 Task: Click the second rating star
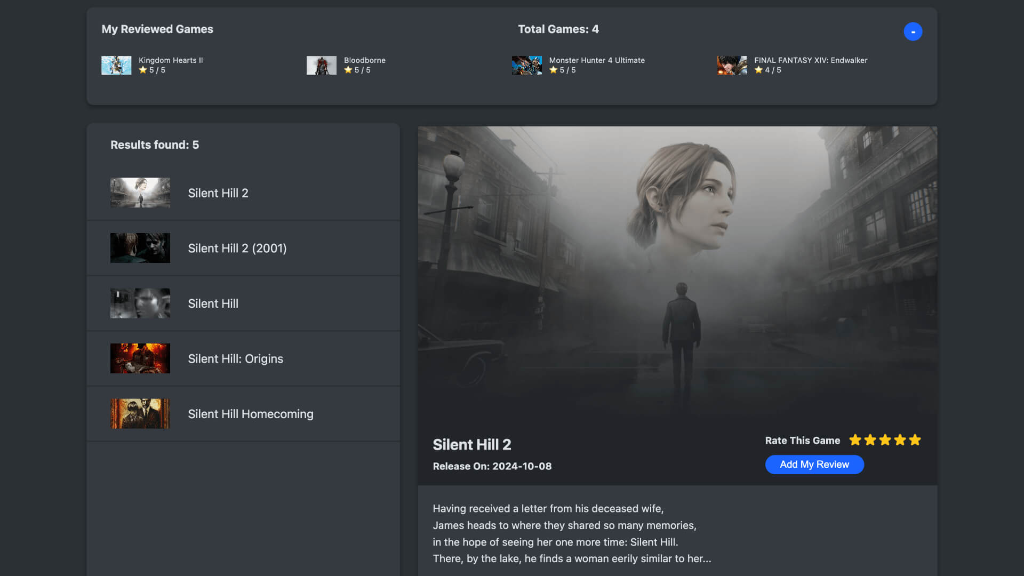click(870, 440)
